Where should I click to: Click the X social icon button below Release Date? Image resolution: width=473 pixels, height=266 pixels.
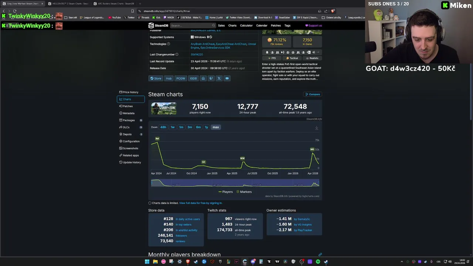219,78
